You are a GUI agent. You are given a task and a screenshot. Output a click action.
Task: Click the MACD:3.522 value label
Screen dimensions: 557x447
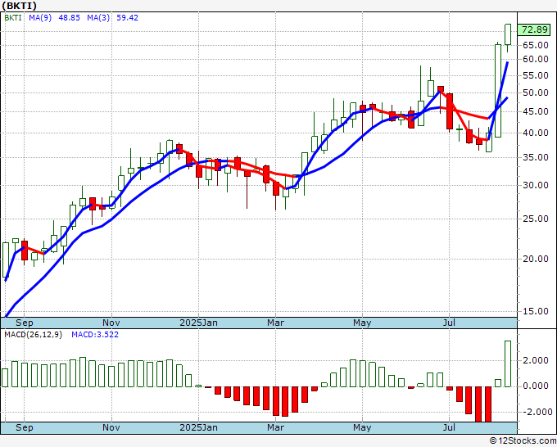[95, 335]
